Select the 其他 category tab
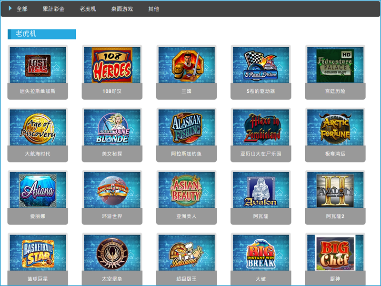The width and height of the screenshot is (381, 286). (153, 9)
